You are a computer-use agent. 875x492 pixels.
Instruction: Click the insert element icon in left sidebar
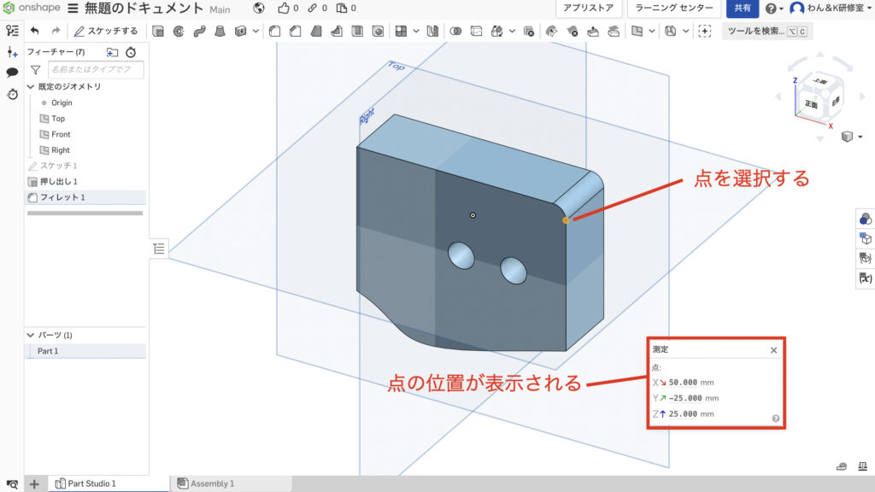coord(12,52)
